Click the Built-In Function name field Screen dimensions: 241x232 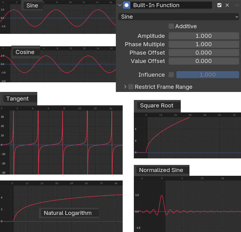coord(171,5)
